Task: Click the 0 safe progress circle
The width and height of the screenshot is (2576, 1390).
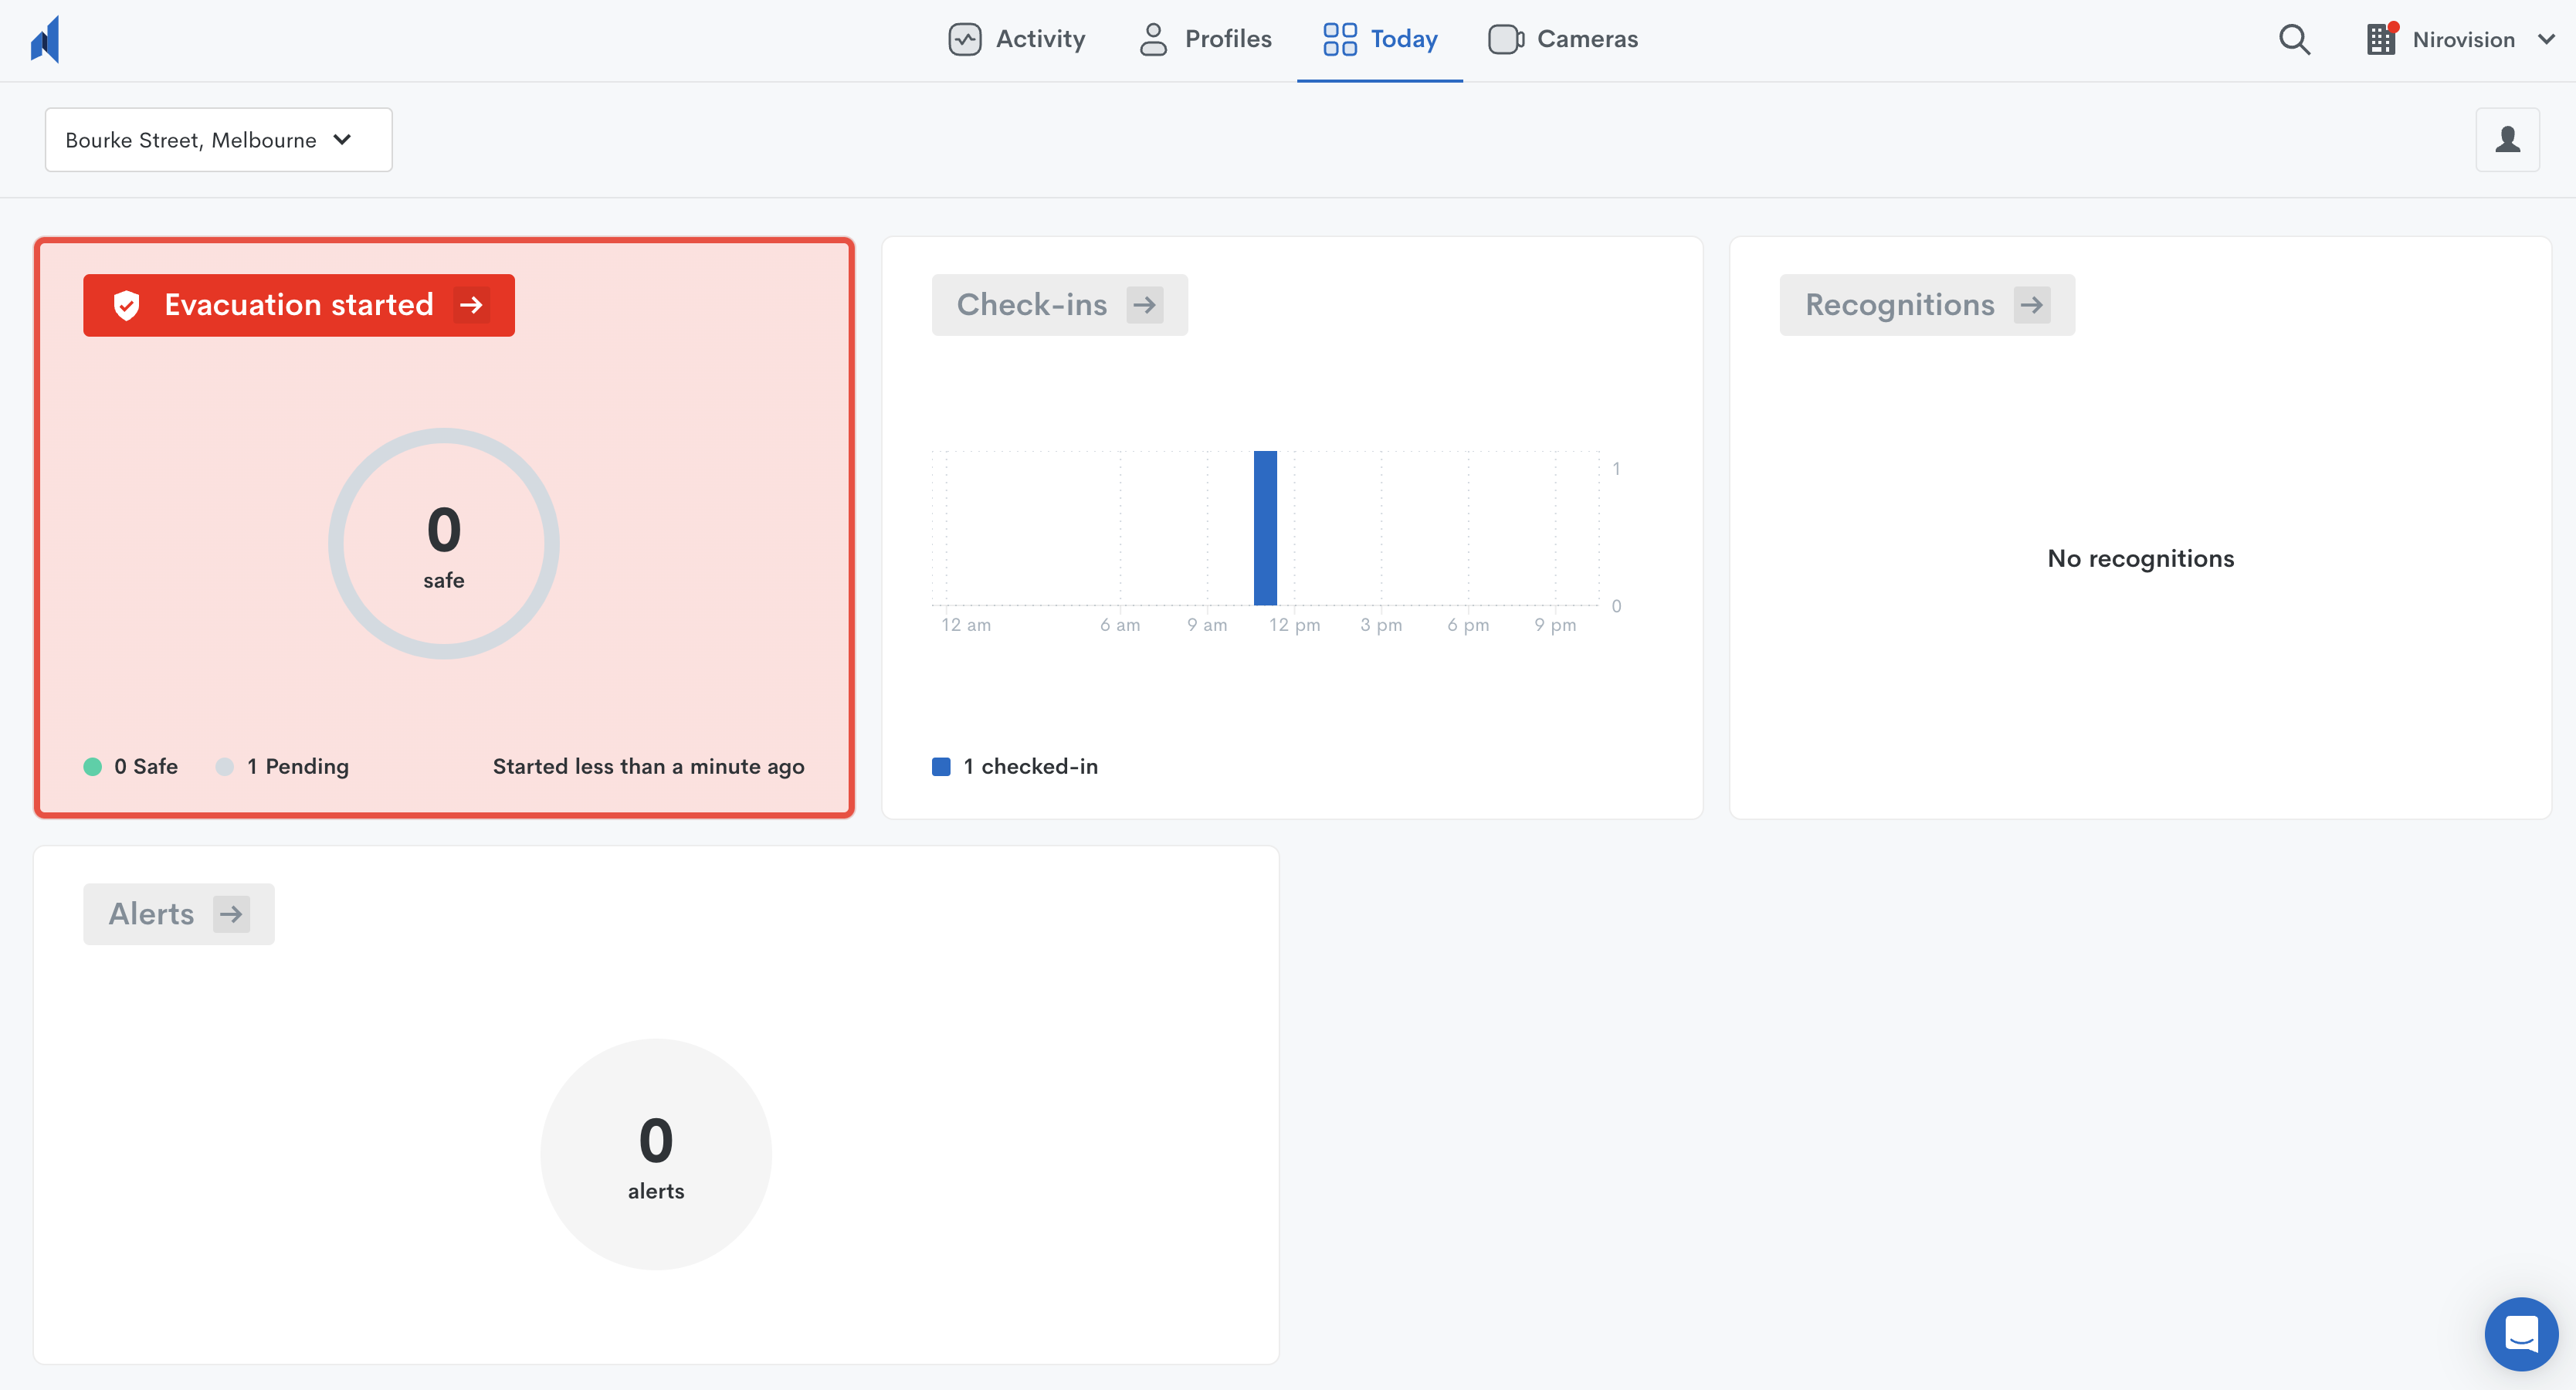Action: (443, 543)
